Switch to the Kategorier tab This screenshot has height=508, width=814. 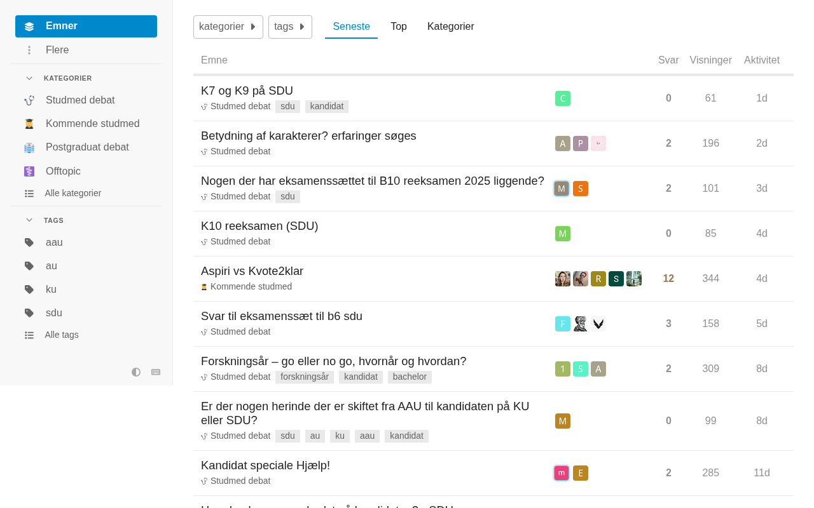(450, 27)
